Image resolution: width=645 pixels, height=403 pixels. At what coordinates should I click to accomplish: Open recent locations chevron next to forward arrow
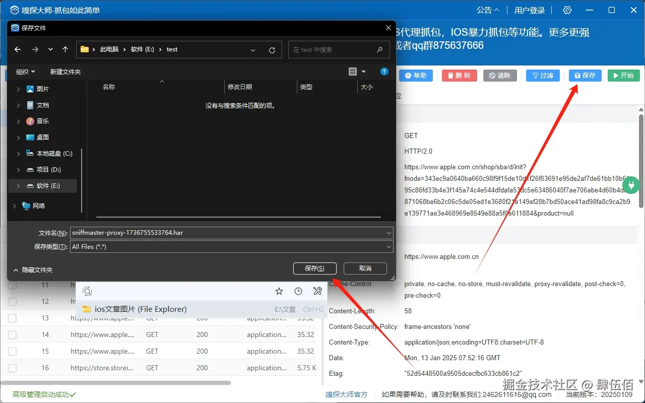50,49
